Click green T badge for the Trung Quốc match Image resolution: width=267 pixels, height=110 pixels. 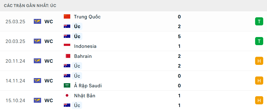[x=259, y=21]
